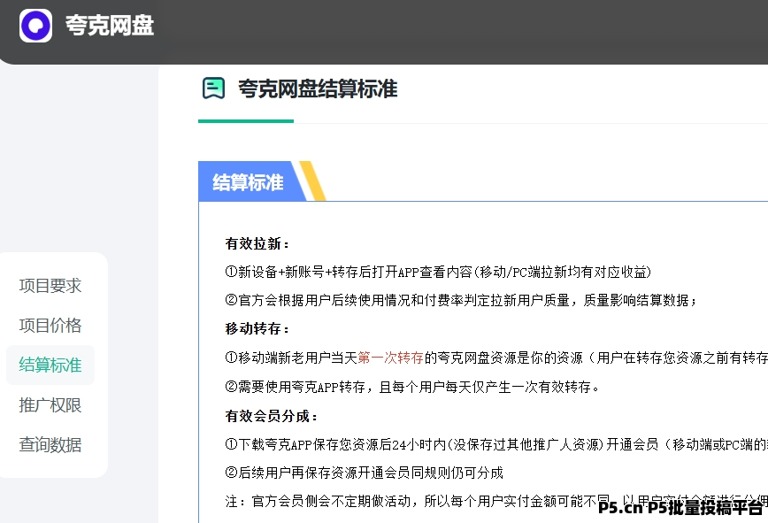Viewport: 768px width, 523px height.
Task: Click the 夸克网盘结算标准 page heading
Action: (x=318, y=88)
